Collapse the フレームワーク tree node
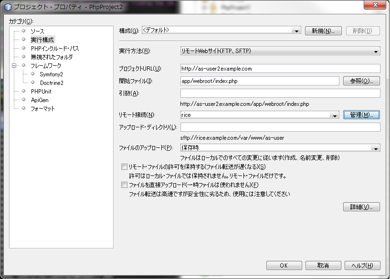Viewport: 390px width, 279px height. (14, 66)
